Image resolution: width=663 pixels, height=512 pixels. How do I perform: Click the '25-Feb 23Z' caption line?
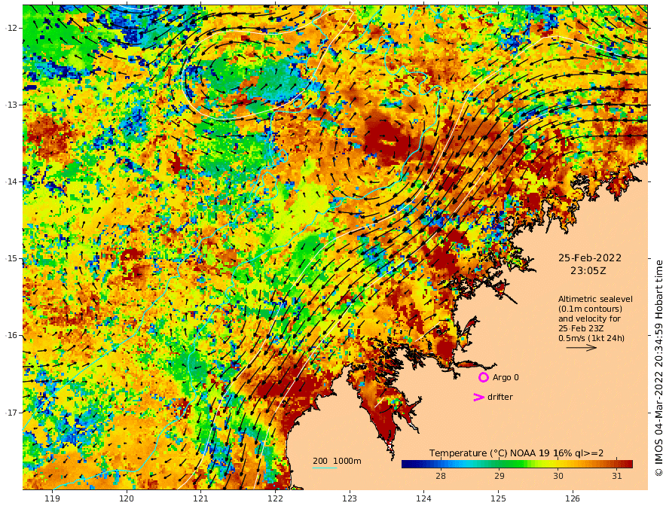(581, 329)
